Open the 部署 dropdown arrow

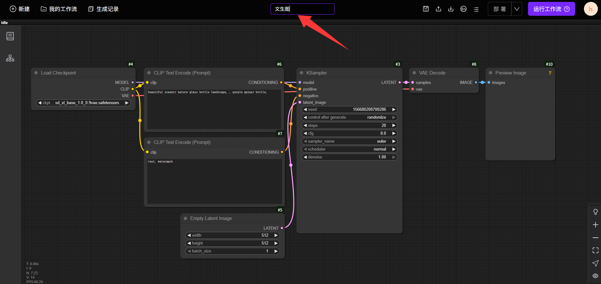coord(517,9)
